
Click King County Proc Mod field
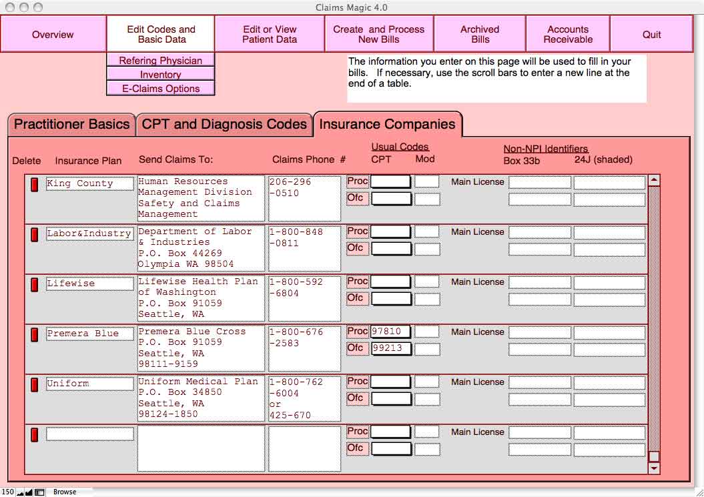pyautogui.click(x=426, y=181)
